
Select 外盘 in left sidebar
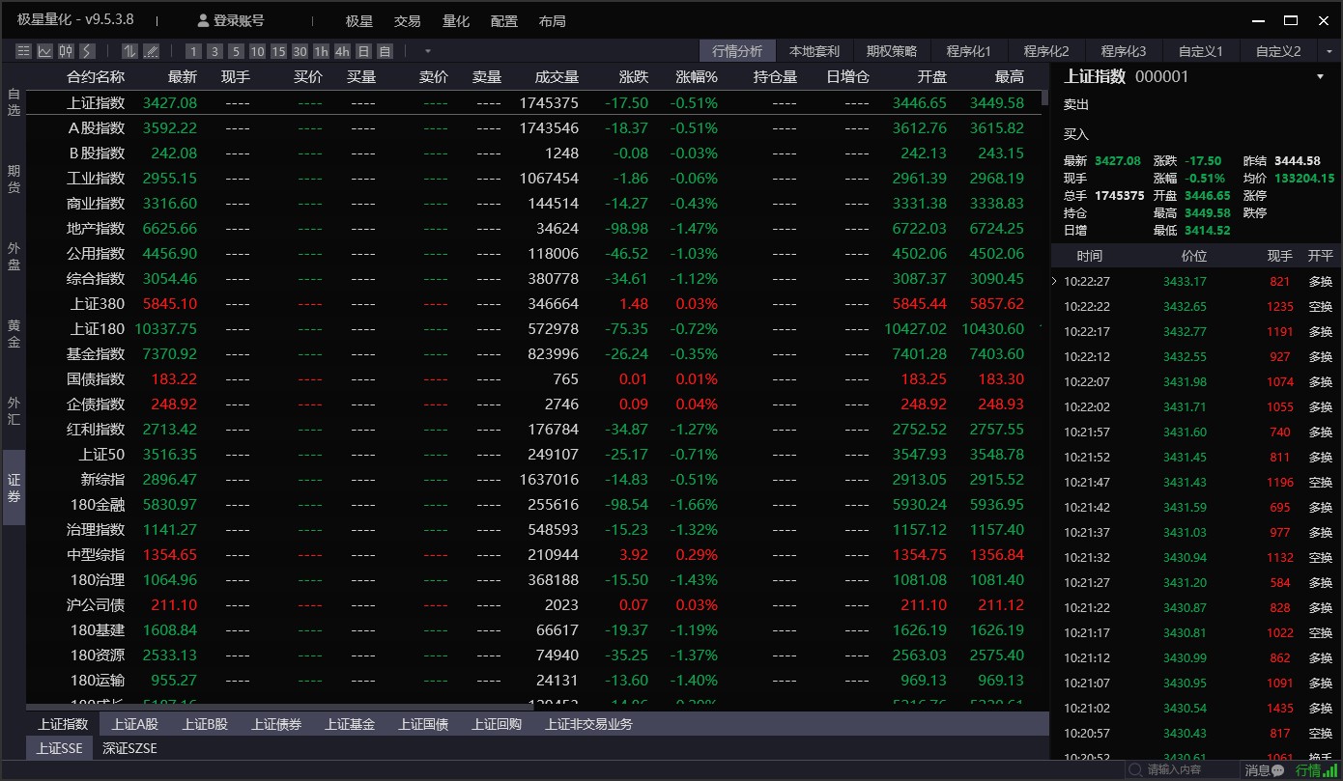[14, 256]
